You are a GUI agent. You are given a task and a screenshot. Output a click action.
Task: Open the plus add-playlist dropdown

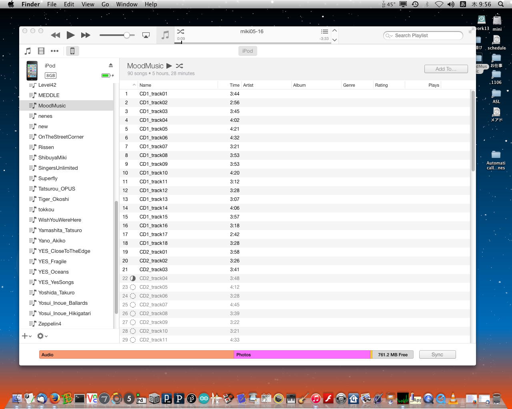coord(27,336)
